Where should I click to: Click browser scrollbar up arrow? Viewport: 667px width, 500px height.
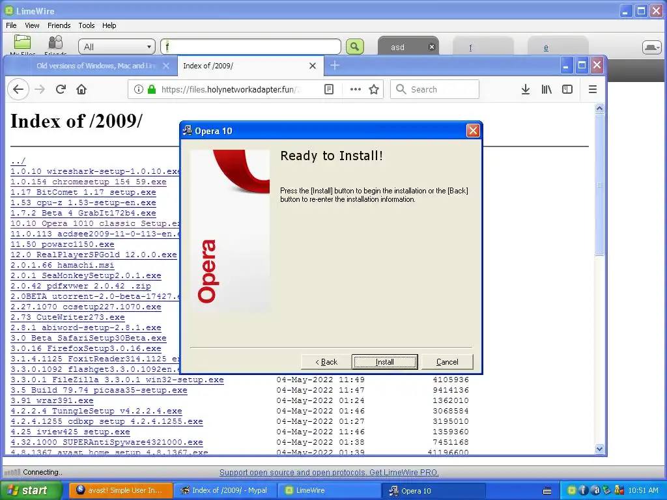pos(599,109)
